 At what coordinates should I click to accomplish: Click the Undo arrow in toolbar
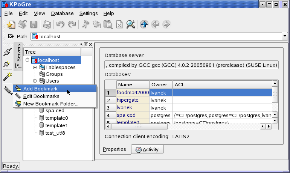point(60,25)
